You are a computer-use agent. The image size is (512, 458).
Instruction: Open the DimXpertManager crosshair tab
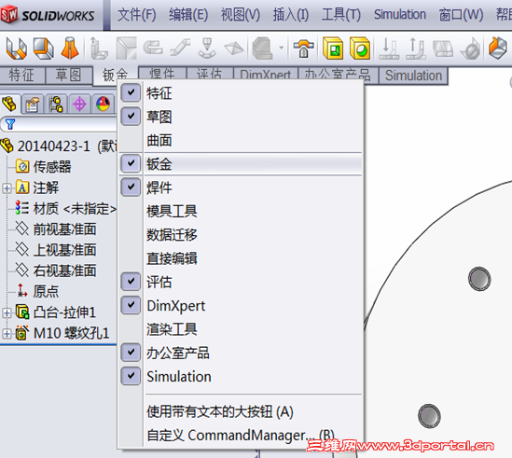pos(79,104)
